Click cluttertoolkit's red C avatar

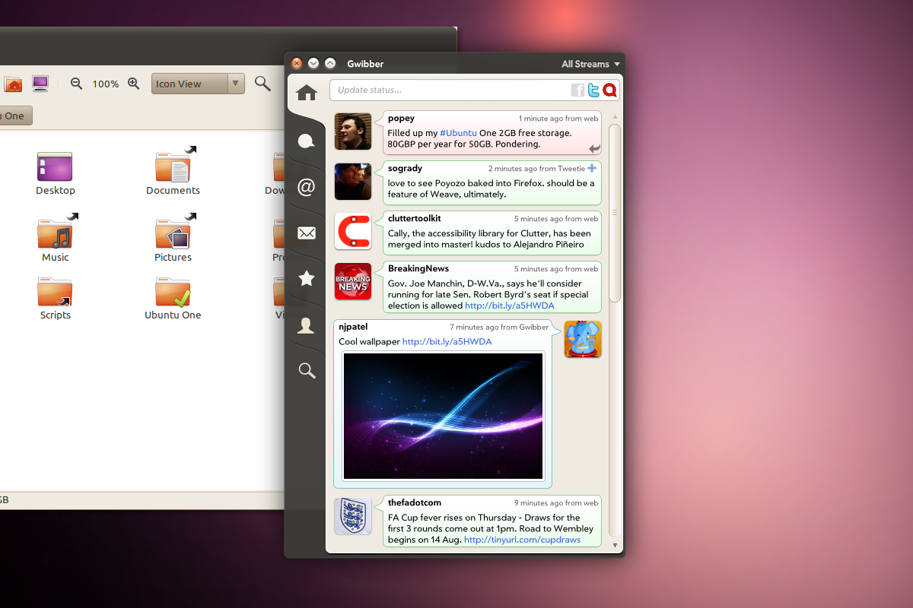tap(353, 231)
